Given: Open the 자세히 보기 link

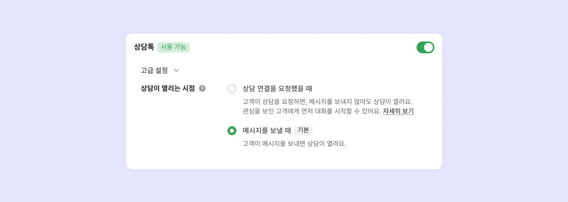Looking at the screenshot, I should [x=398, y=111].
